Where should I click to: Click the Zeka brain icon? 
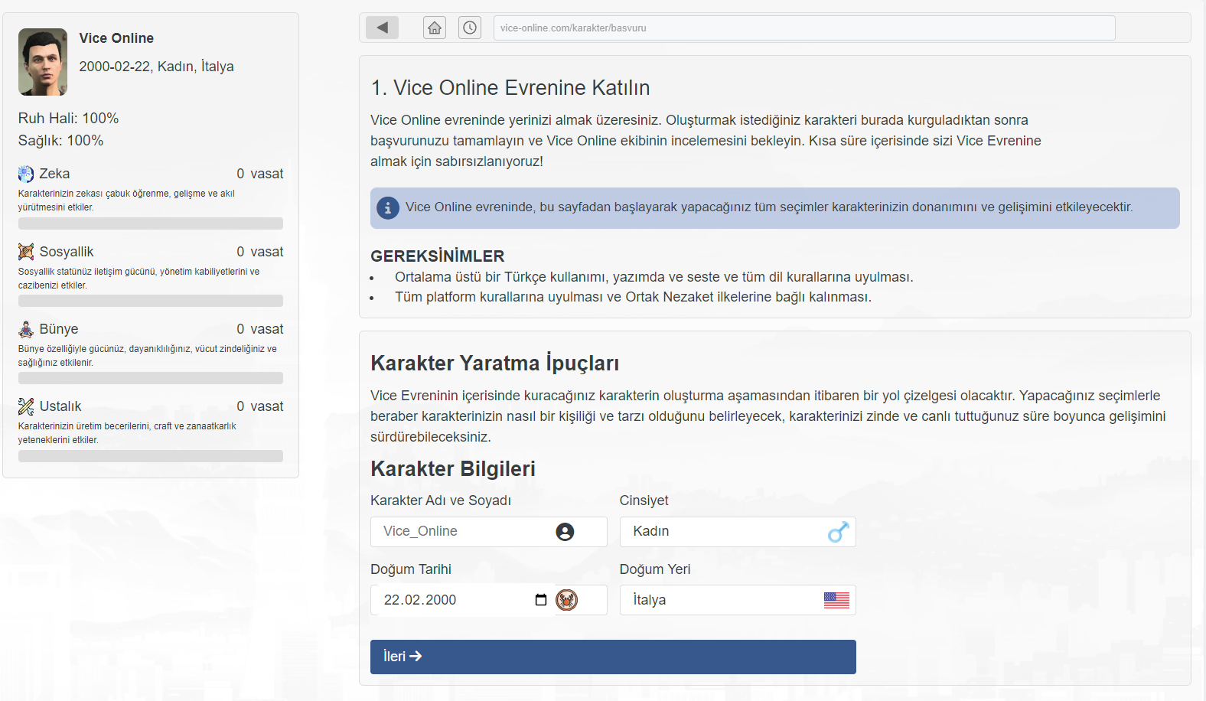tap(26, 174)
